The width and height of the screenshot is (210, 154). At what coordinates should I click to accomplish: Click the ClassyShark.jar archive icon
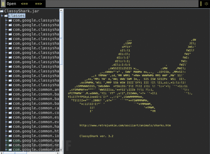point(2,11)
